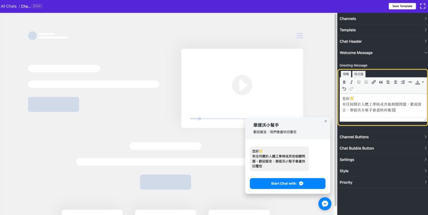Switch to the 程式碼 code tab
This screenshot has height=215, width=428.
click(x=359, y=74)
